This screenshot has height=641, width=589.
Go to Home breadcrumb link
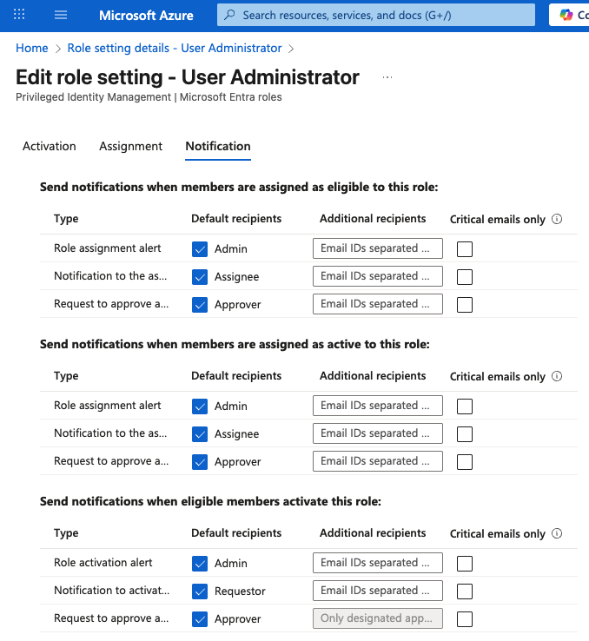[x=32, y=48]
